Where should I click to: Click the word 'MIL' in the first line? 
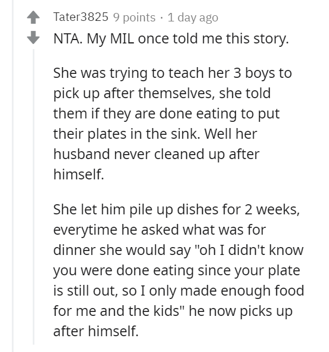122,38
